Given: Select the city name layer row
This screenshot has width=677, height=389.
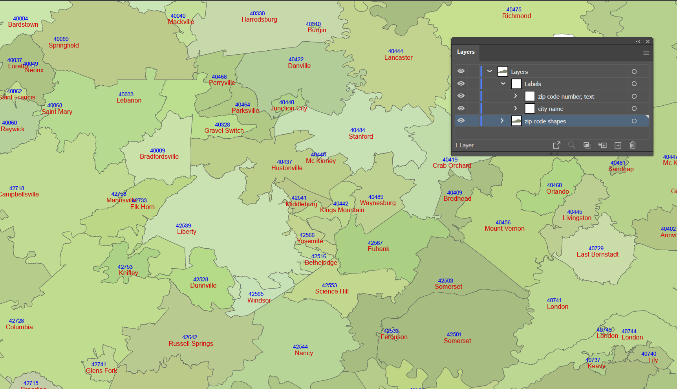Looking at the screenshot, I should [552, 108].
